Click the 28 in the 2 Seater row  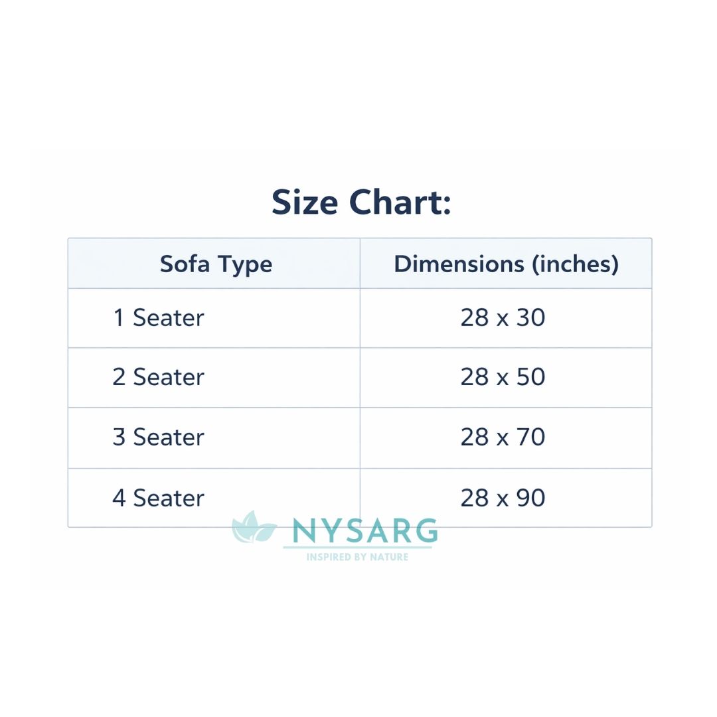pyautogui.click(x=475, y=377)
